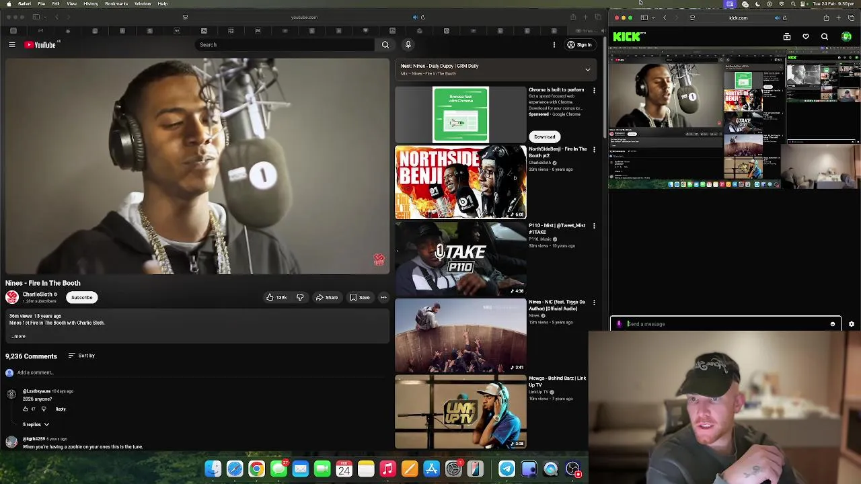This screenshot has width=861, height=484.
Task: Open Telegram from the Dock
Action: click(507, 469)
